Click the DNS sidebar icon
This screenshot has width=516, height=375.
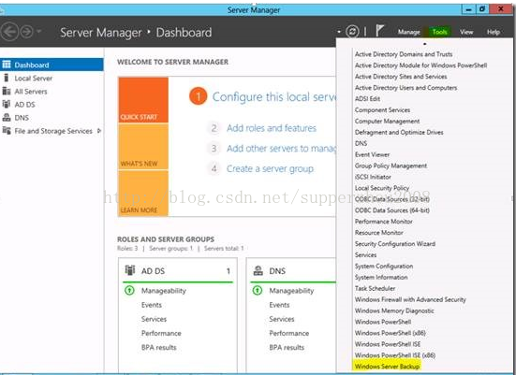click(7, 117)
